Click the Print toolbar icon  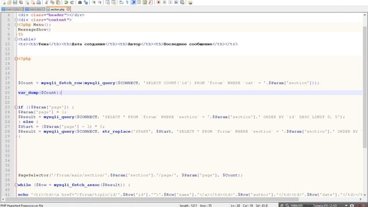click(x=39, y=2)
